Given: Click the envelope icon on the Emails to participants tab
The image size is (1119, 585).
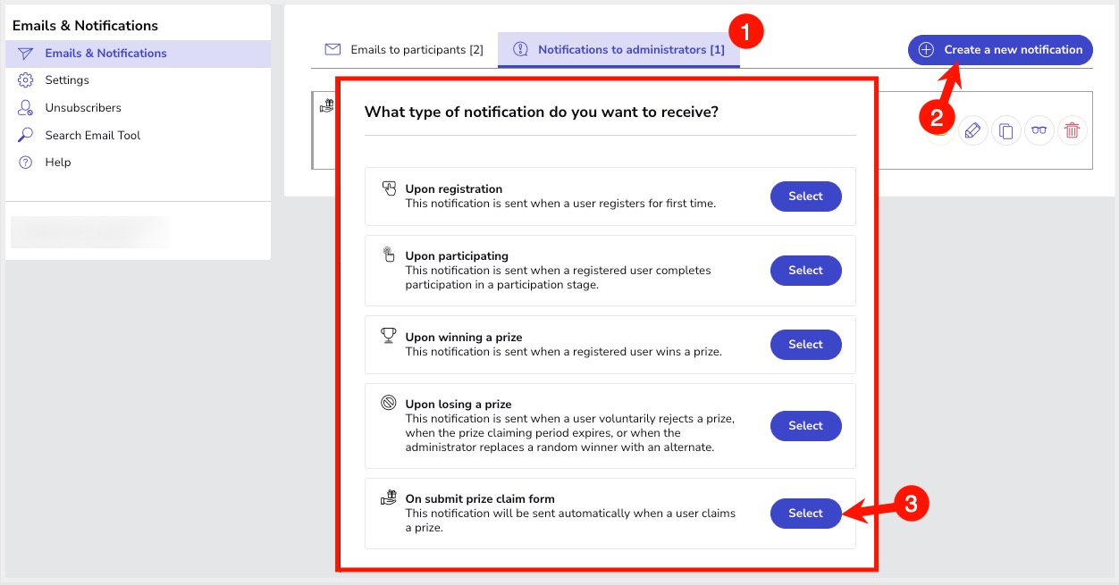Looking at the screenshot, I should pos(332,50).
